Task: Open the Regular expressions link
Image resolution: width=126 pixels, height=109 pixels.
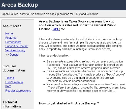Action: tap(18, 91)
